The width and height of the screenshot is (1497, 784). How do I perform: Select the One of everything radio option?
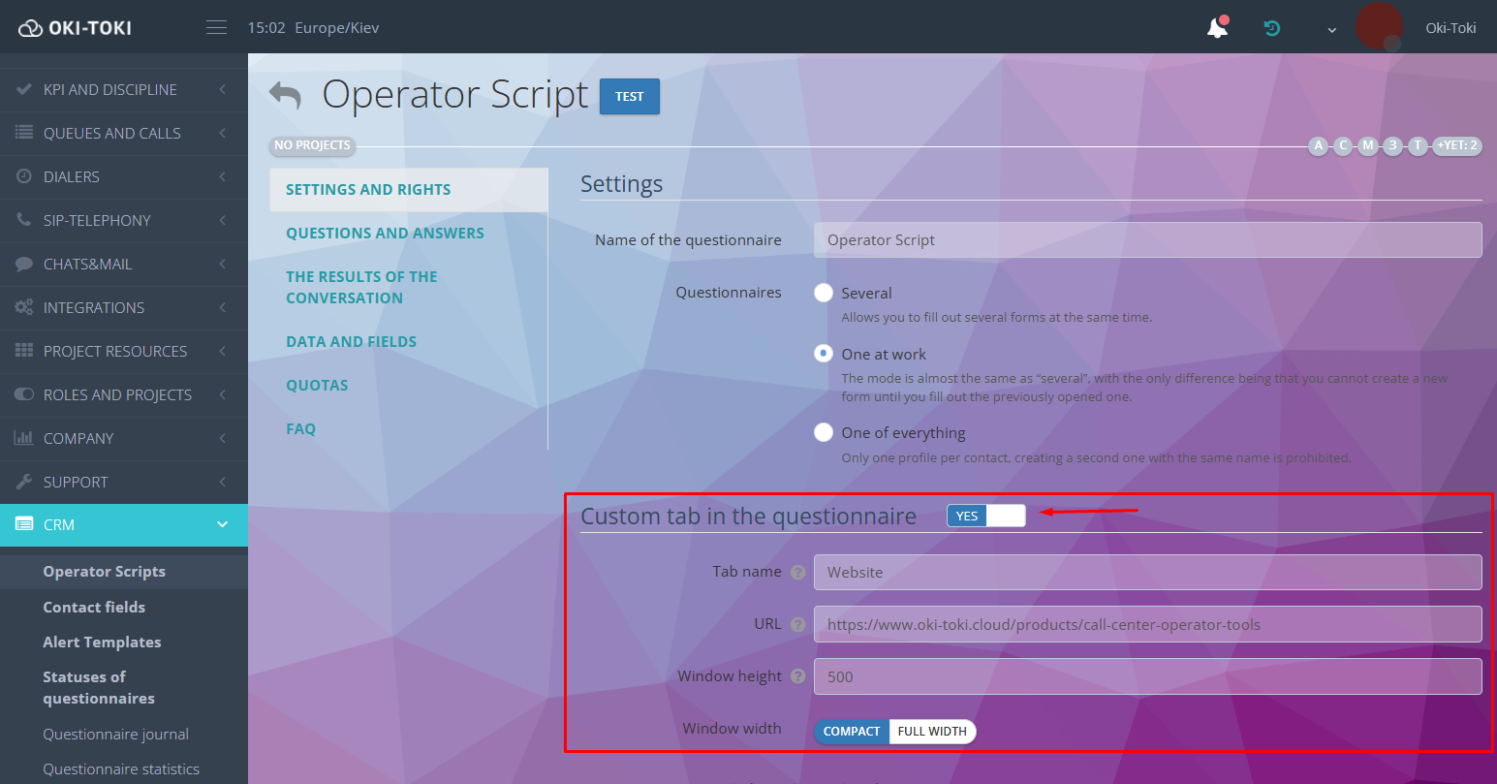824,432
